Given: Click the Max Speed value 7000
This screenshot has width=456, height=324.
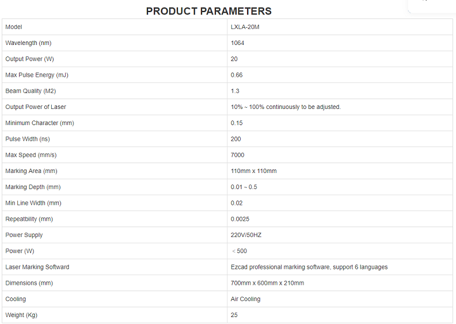Looking at the screenshot, I should tap(237, 155).
